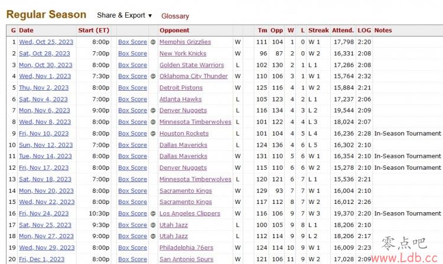The height and width of the screenshot is (264, 443).
Task: Open the Mon, Nov 6, 2023 date link
Action: 44,110
